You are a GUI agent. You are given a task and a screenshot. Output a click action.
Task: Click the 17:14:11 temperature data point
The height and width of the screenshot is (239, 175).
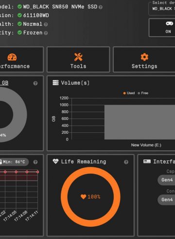pos(38,172)
